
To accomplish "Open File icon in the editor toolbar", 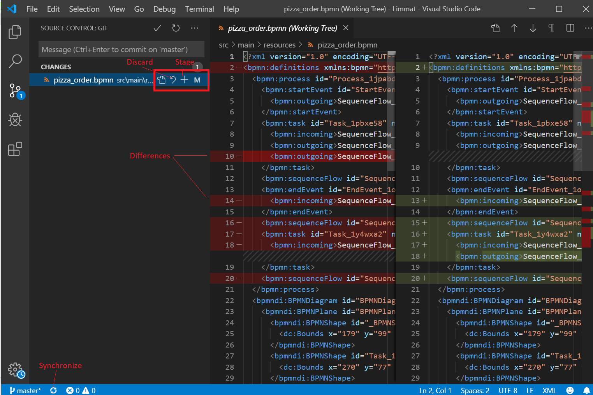I will [x=495, y=28].
